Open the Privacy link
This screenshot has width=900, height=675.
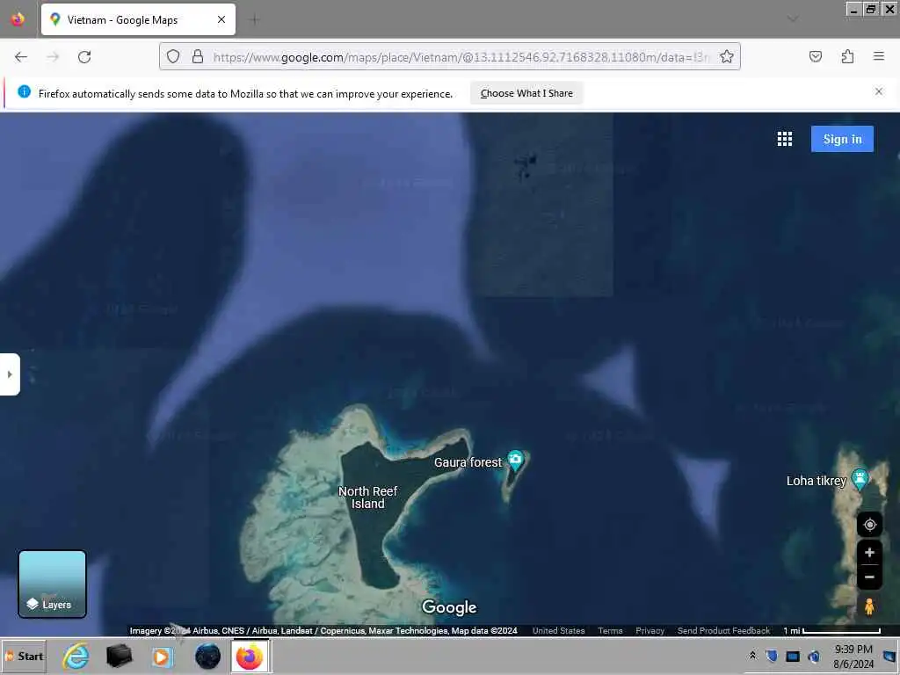(650, 630)
